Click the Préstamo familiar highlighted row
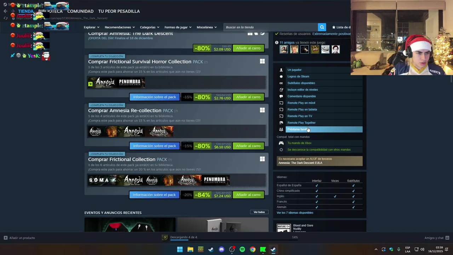This screenshot has width=453, height=255. tap(324, 130)
